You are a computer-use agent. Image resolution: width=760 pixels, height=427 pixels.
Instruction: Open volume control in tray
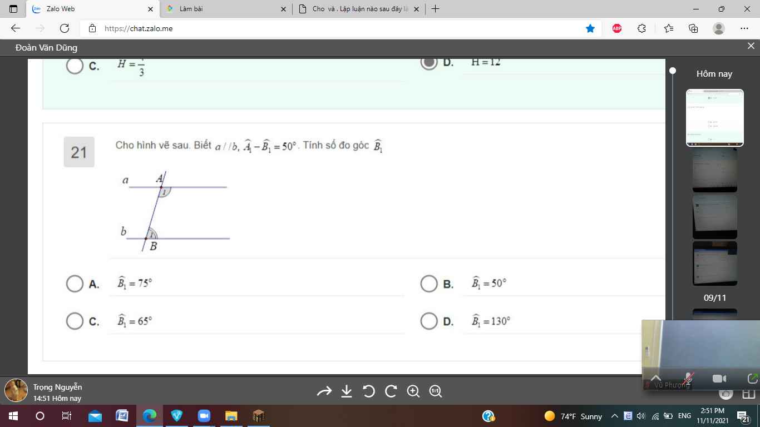[641, 416]
